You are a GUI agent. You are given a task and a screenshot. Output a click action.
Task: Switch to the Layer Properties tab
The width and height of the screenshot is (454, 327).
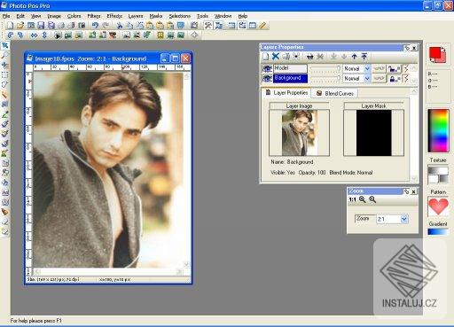[286, 93]
